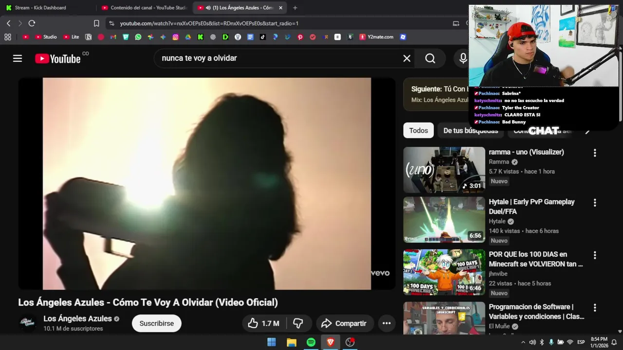
Task: Go to the YouTube home logo
Action: 57,59
